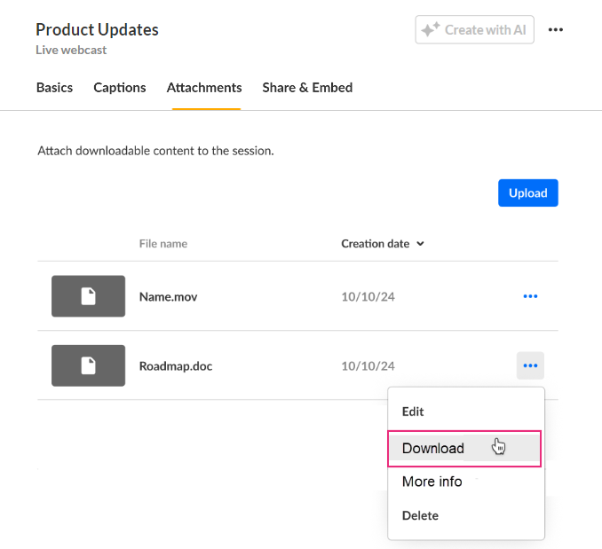The height and width of the screenshot is (549, 602).
Task: Click the Name.mov file name
Action: coord(169,296)
